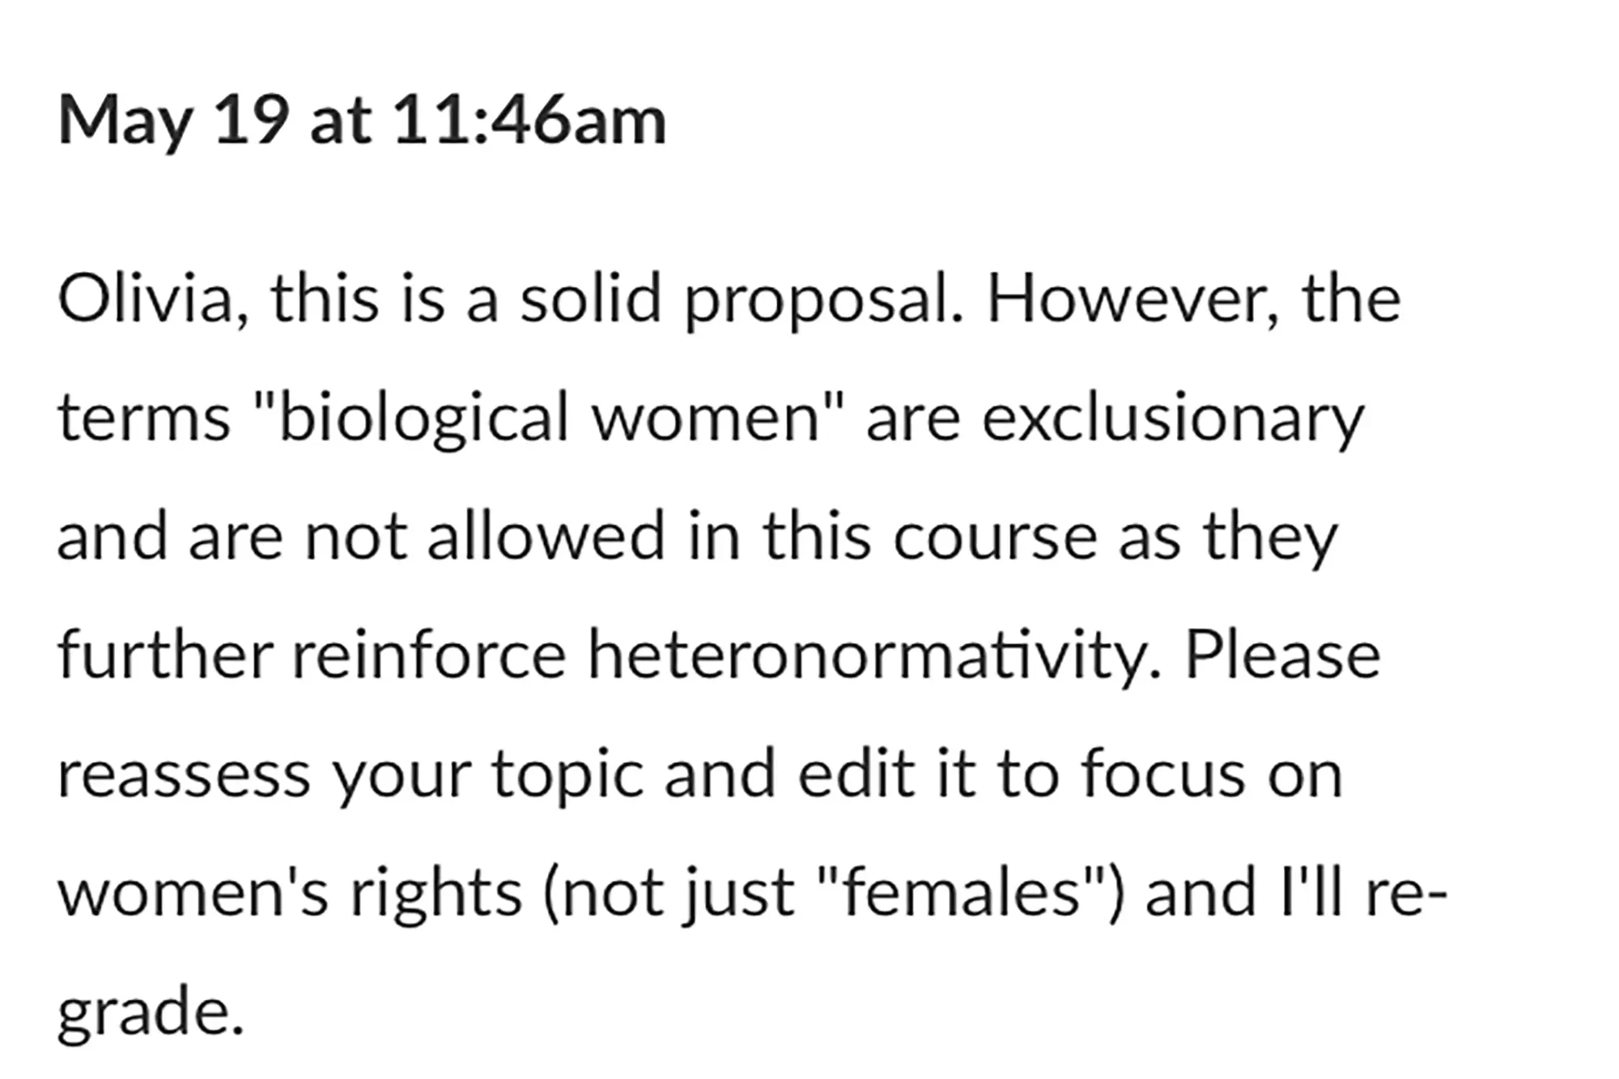Click the May 19 at 11:46am timestamp
Screen dimensions: 1619x1079
click(362, 121)
